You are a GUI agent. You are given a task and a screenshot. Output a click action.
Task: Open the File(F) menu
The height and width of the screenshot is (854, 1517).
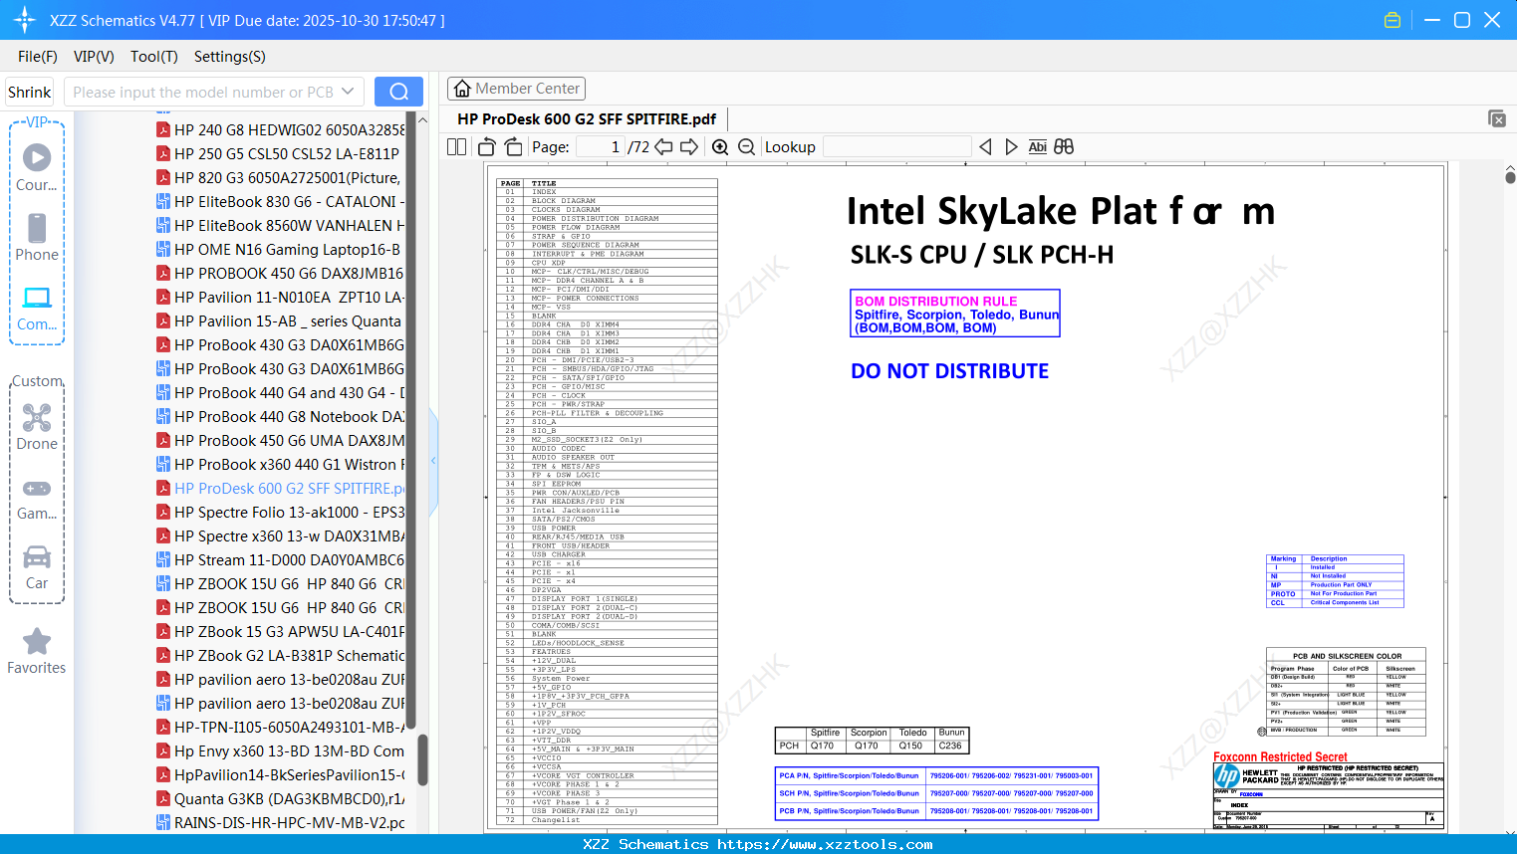click(38, 57)
